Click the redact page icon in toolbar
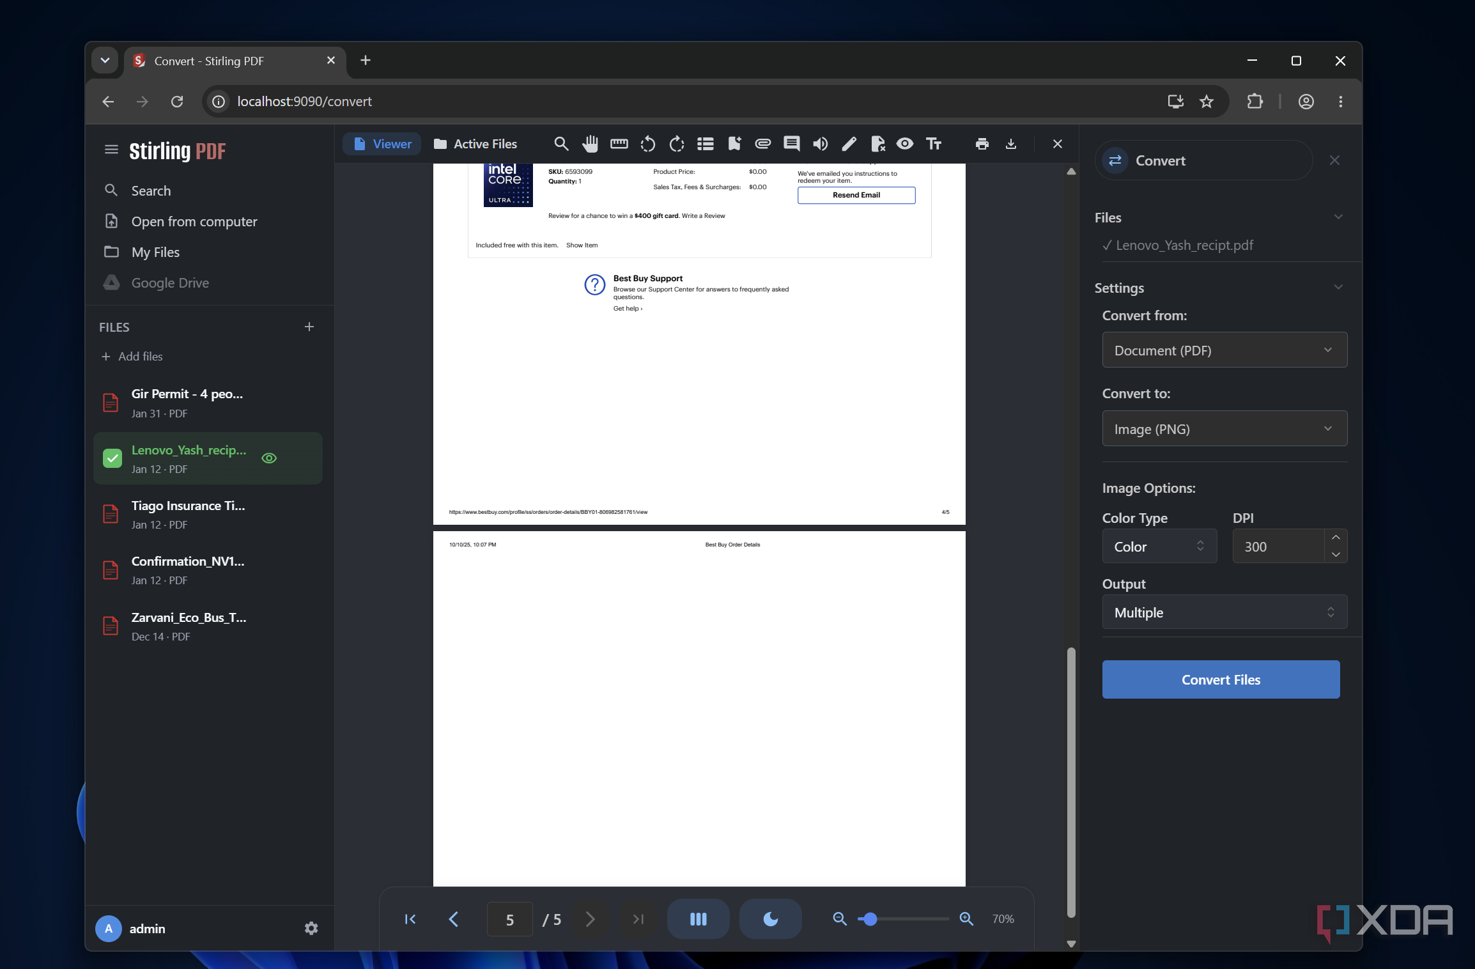 click(x=877, y=144)
